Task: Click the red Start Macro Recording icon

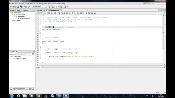Action: [x=86, y=13]
